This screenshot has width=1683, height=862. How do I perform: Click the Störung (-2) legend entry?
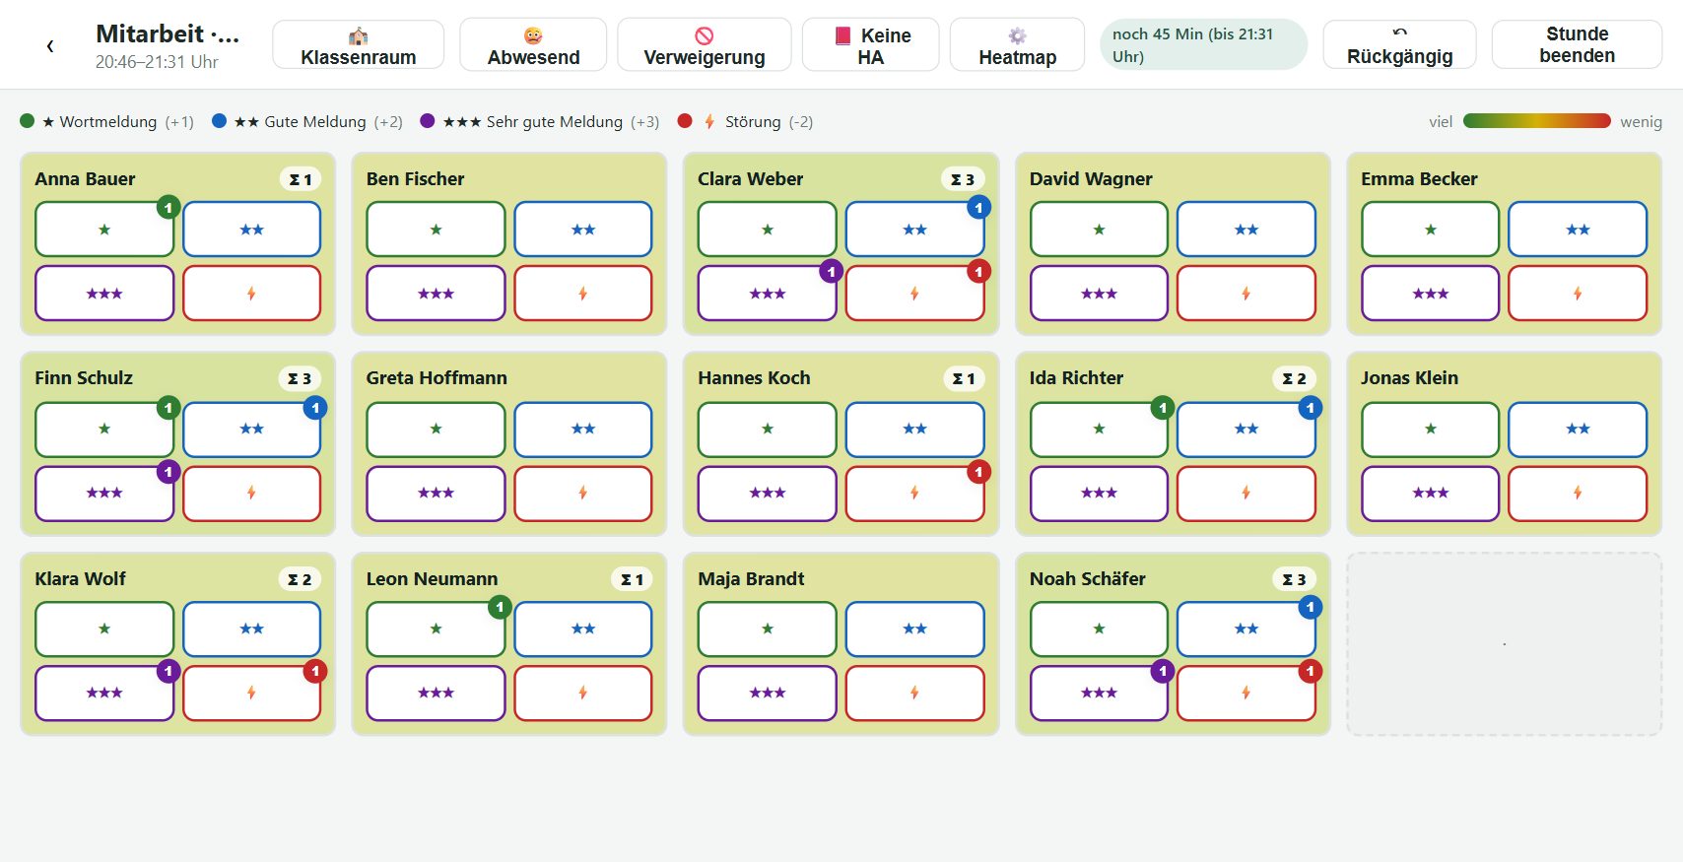[x=746, y=121]
